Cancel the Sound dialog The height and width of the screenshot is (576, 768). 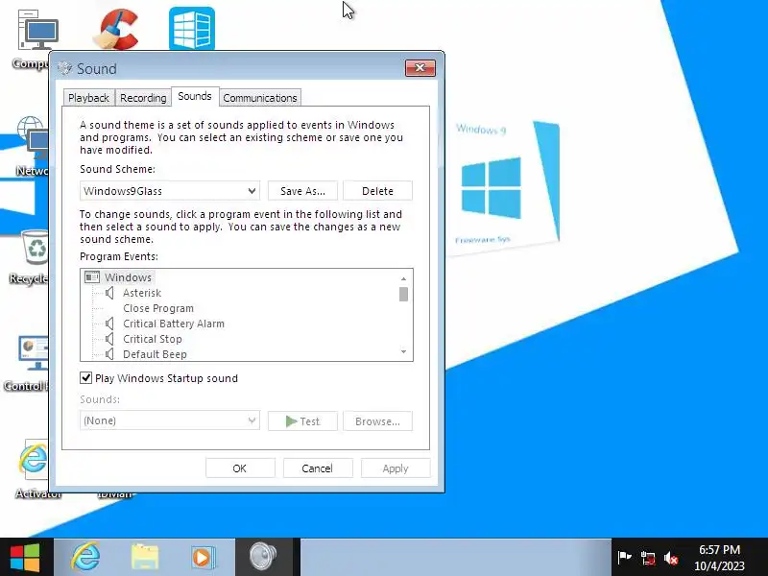click(318, 468)
